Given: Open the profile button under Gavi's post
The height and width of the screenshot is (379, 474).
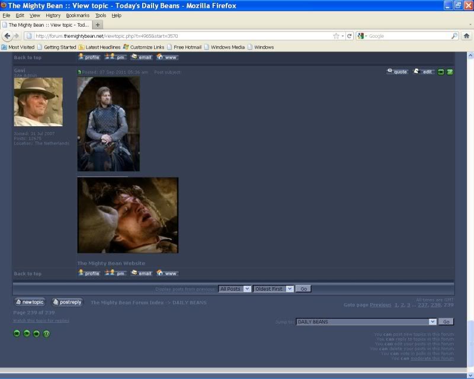Looking at the screenshot, I should [89, 273].
